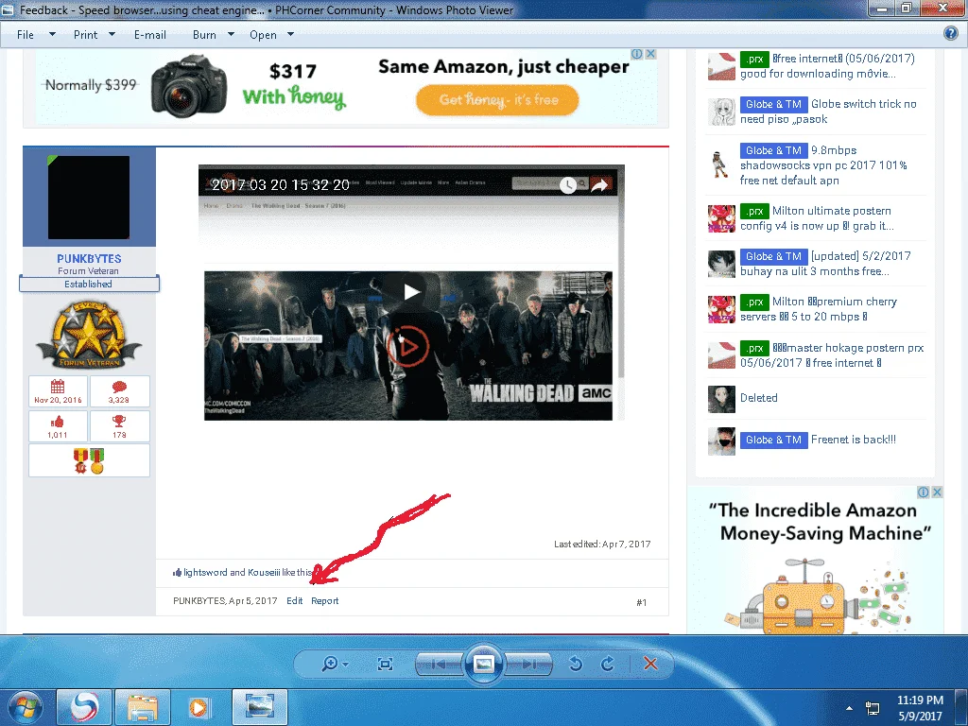Click the network tray icon

[873, 708]
